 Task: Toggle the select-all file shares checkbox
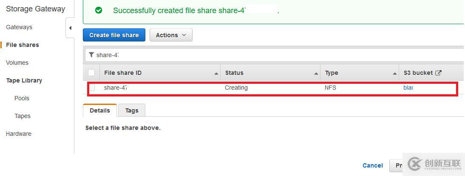pyautogui.click(x=91, y=73)
